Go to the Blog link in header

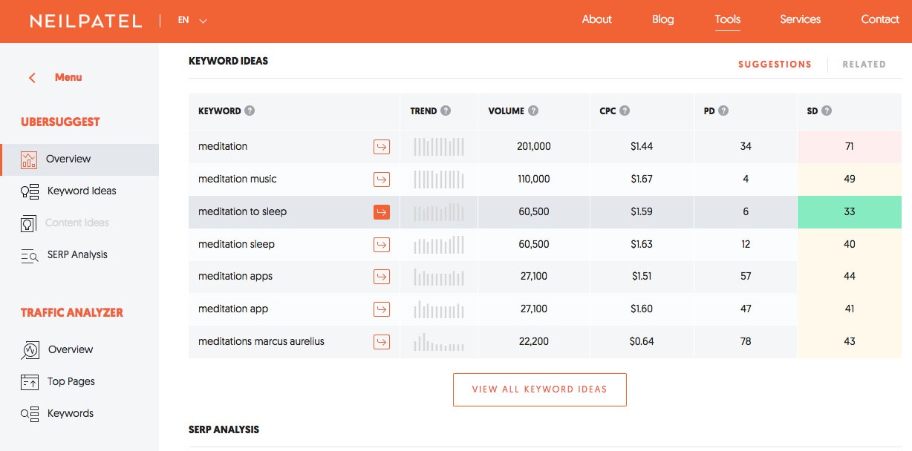tap(662, 20)
